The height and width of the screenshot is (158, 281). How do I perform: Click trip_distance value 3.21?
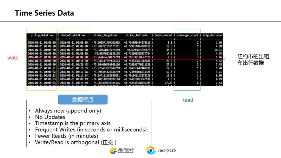[219, 72]
